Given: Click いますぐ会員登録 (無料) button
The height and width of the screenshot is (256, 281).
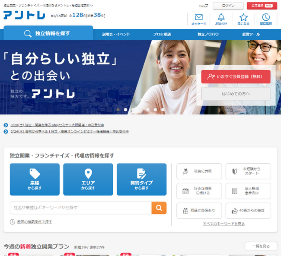Looking at the screenshot, I should [x=236, y=76].
